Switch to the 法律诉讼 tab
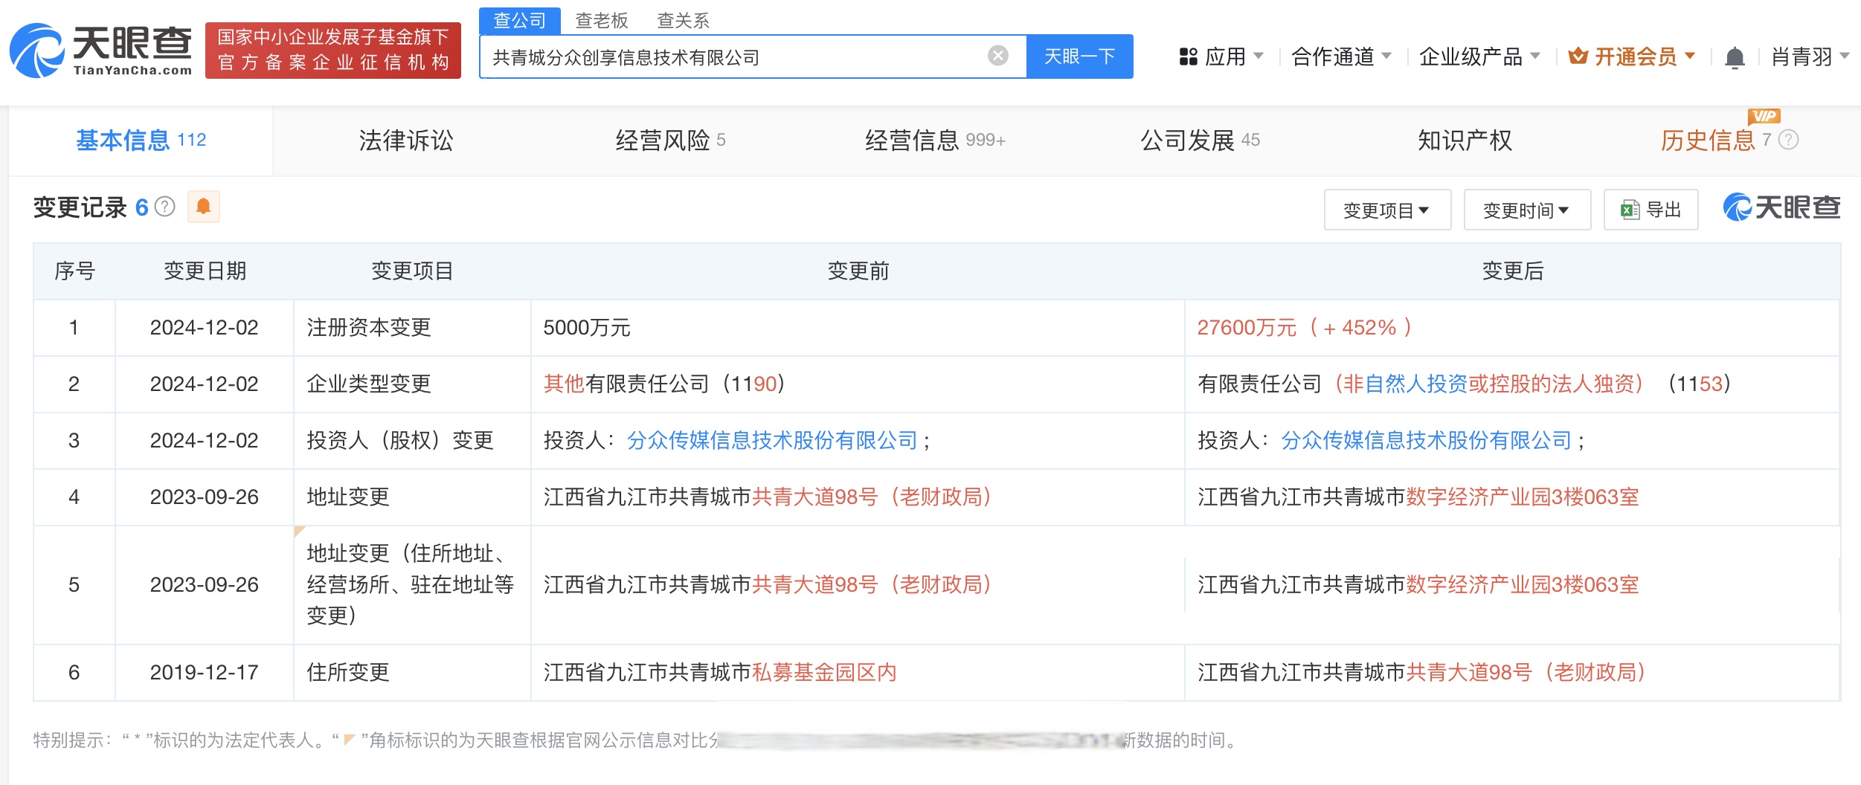This screenshot has width=1861, height=785. 406,140
